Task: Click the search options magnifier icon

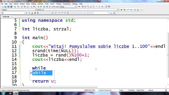Action: pos(114,13)
